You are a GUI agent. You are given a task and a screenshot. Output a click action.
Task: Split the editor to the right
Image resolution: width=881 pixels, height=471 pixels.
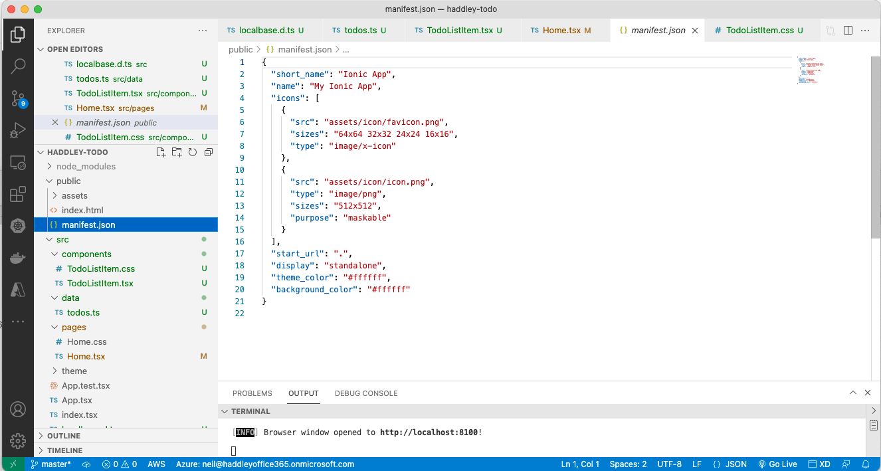click(x=848, y=31)
